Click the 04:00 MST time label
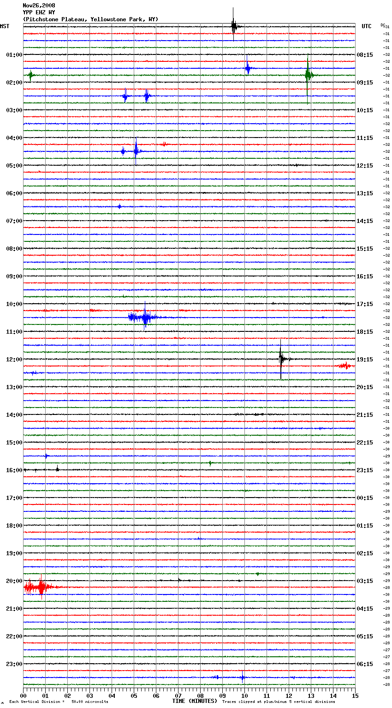The height and width of the screenshot is (708, 392). (x=14, y=138)
